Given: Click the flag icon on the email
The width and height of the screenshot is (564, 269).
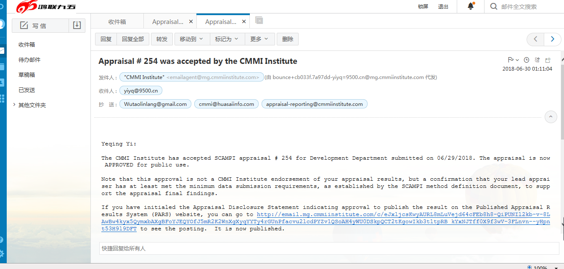Looking at the screenshot, I should 511,60.
